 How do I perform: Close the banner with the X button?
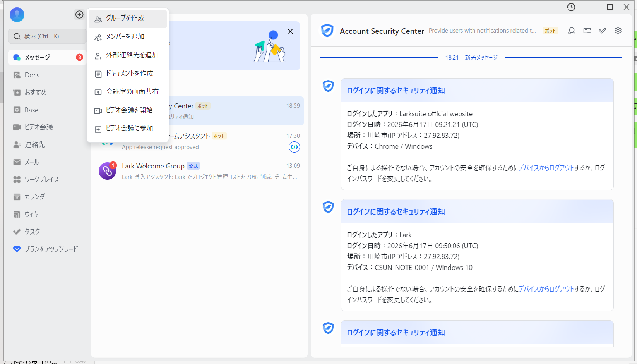tap(290, 31)
